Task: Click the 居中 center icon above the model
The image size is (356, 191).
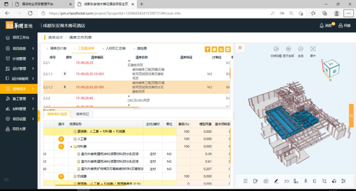Action: [313, 49]
